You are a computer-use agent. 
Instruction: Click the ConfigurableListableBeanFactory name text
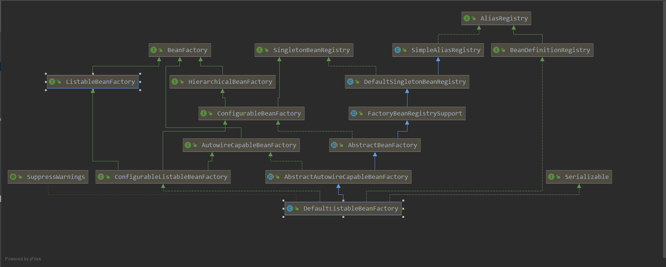(x=171, y=177)
